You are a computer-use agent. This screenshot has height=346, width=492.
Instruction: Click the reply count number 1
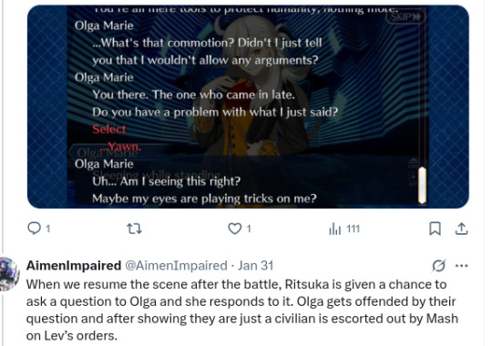pyautogui.click(x=47, y=229)
